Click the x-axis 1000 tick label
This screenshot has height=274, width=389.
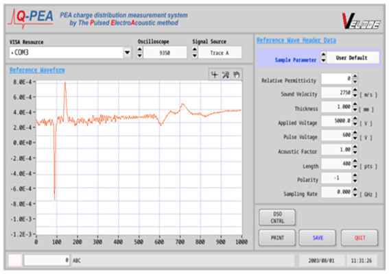click(241, 242)
